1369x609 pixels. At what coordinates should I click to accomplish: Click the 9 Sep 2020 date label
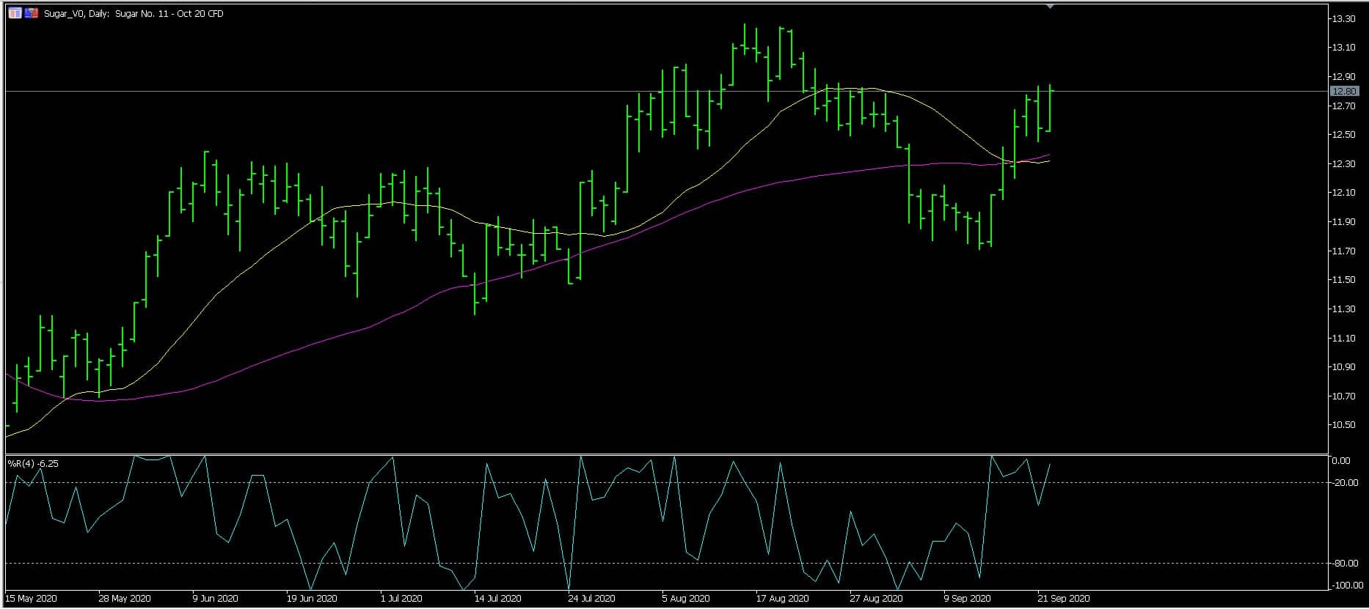point(968,599)
